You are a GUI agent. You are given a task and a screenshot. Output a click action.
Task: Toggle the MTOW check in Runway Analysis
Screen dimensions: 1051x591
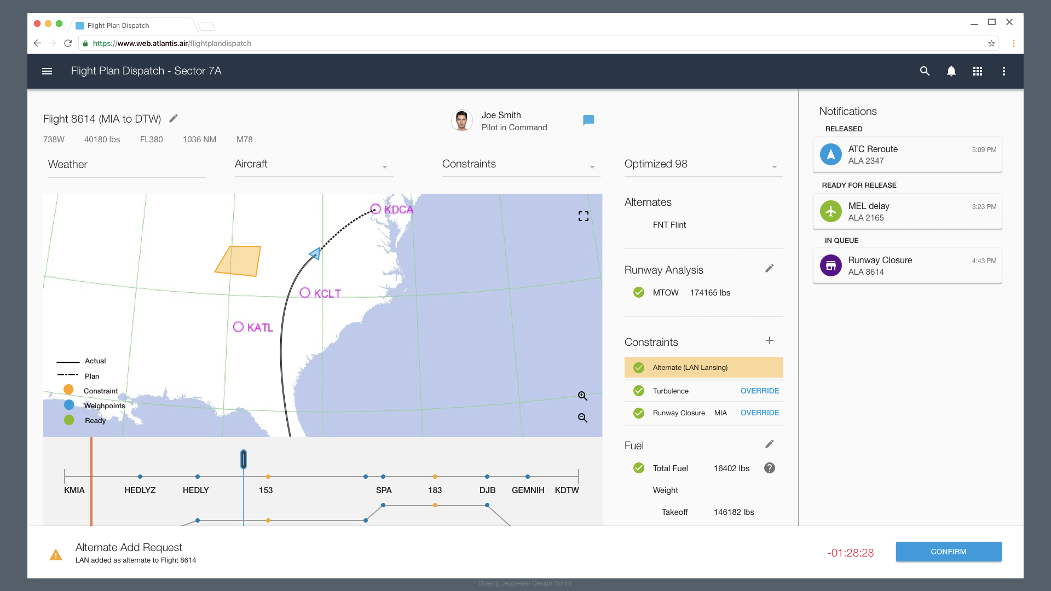(638, 292)
